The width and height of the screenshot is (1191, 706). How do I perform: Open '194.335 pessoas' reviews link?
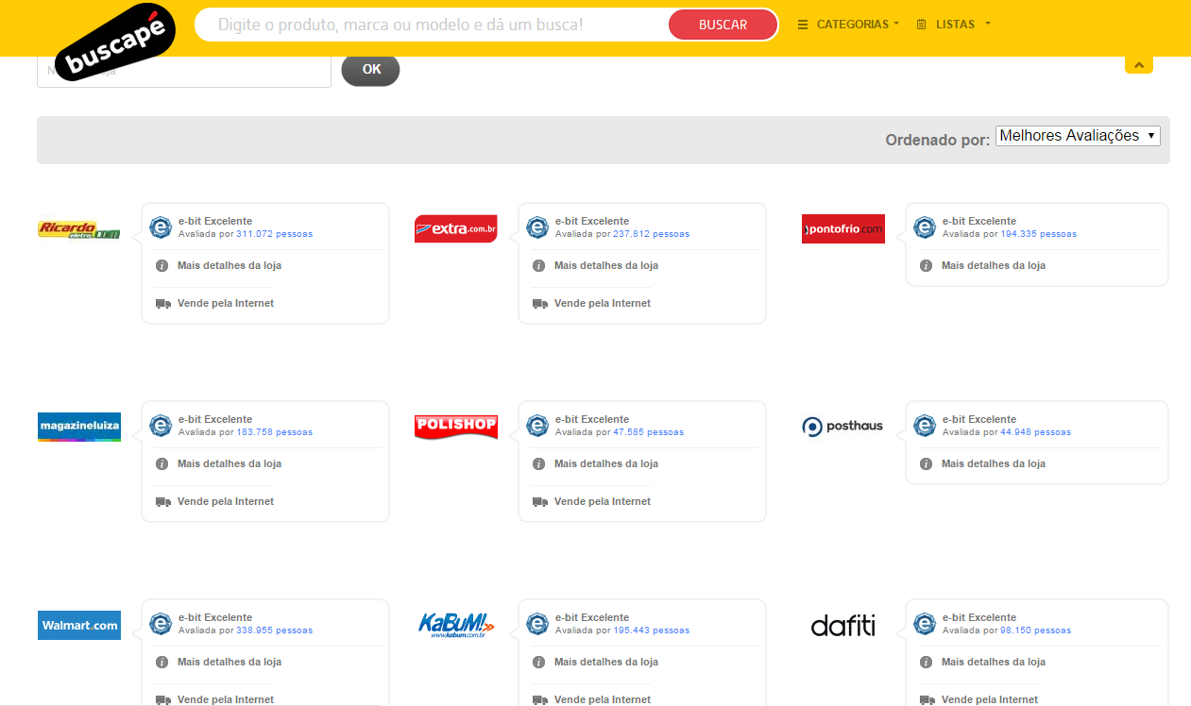1038,234
